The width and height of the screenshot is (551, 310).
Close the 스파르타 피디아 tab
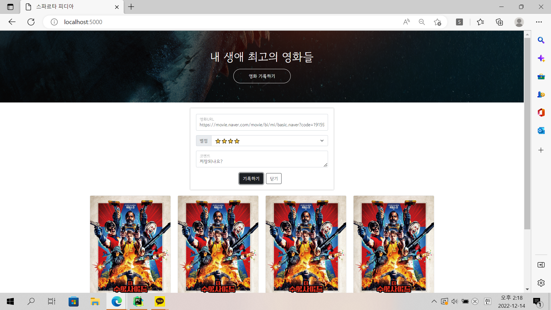pos(117,7)
